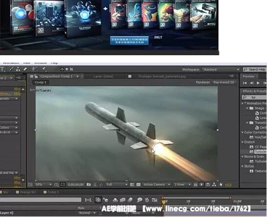Click the Composition Mini-Flowchart timeline icon
267x217 pixels.
pos(88,200)
